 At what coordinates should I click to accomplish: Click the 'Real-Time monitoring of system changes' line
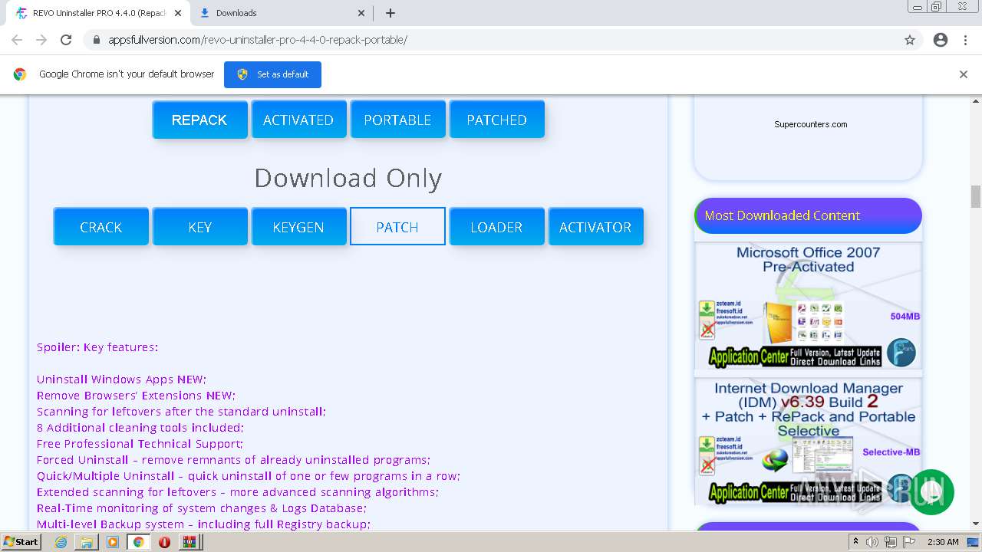(x=202, y=508)
